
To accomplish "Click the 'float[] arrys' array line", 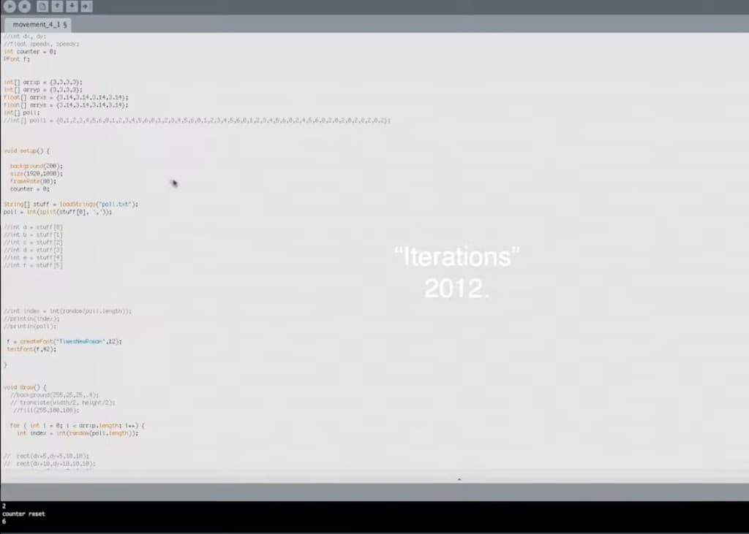I will (x=66, y=105).
